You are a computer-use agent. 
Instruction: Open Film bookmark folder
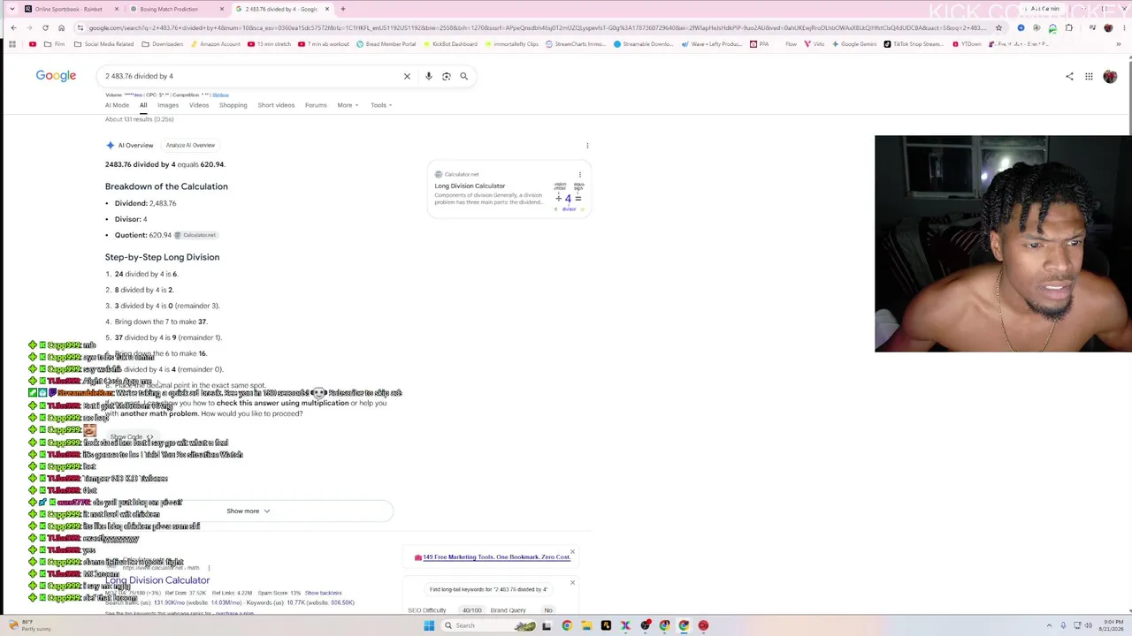coord(55,43)
